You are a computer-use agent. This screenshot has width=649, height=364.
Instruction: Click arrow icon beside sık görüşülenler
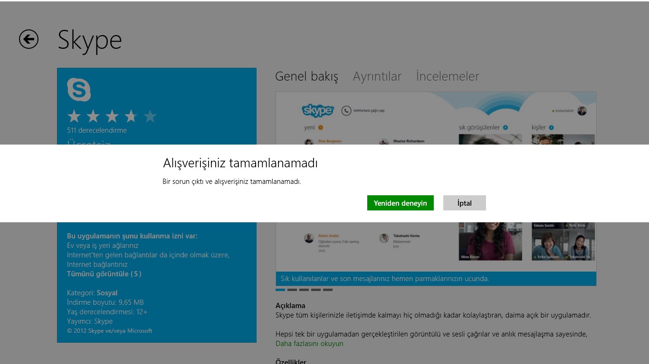(x=506, y=127)
